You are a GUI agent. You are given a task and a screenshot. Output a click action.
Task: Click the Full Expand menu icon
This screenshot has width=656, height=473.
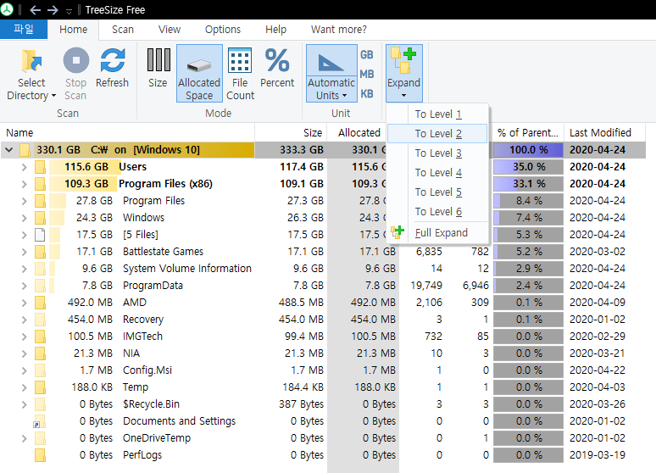tap(397, 232)
